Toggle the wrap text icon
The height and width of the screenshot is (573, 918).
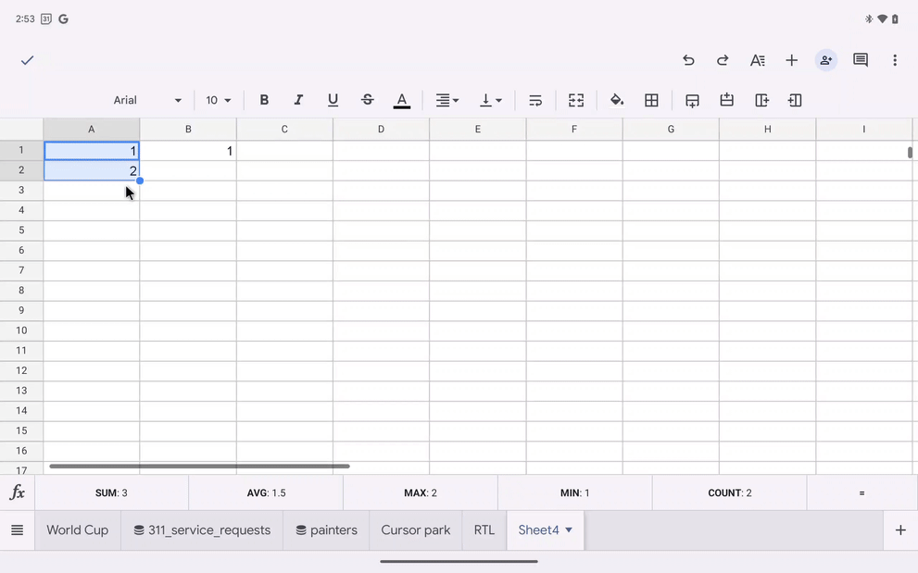point(535,100)
